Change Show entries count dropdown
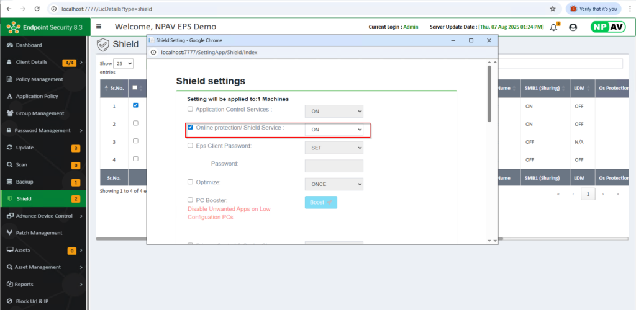The image size is (636, 310). 124,63
